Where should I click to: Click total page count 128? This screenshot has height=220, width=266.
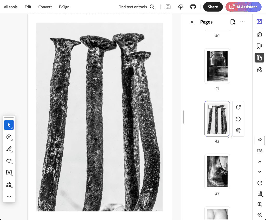(x=260, y=151)
